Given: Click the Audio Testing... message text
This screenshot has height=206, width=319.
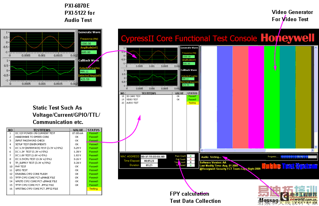Looking at the screenshot, I should (211, 157).
